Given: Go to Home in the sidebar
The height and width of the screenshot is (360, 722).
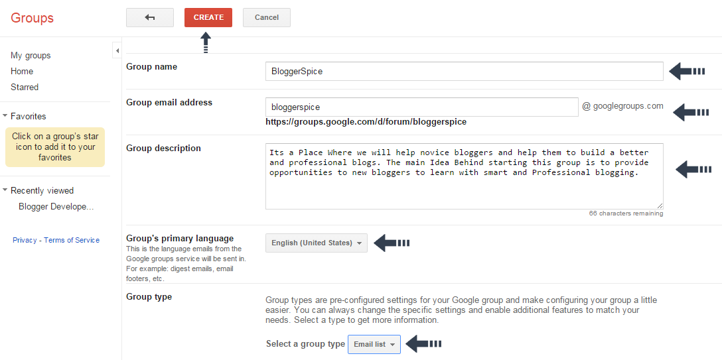Looking at the screenshot, I should click(22, 71).
